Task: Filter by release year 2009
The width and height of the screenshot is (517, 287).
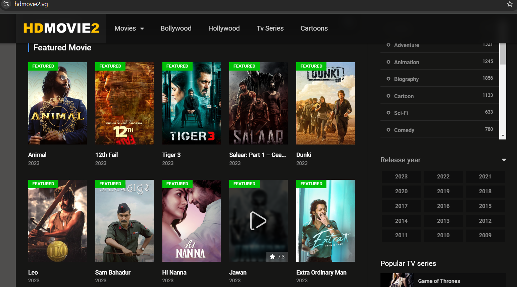Action: click(x=485, y=235)
